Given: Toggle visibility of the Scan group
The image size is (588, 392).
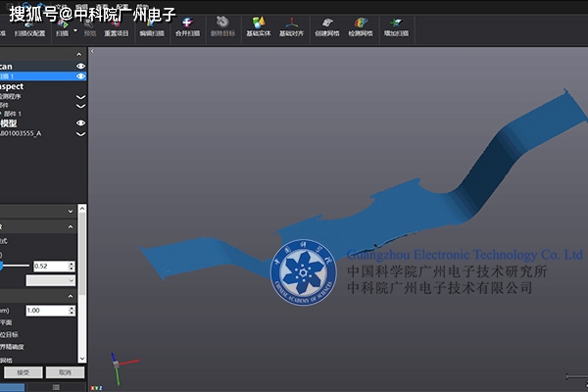Looking at the screenshot, I should tap(80, 66).
